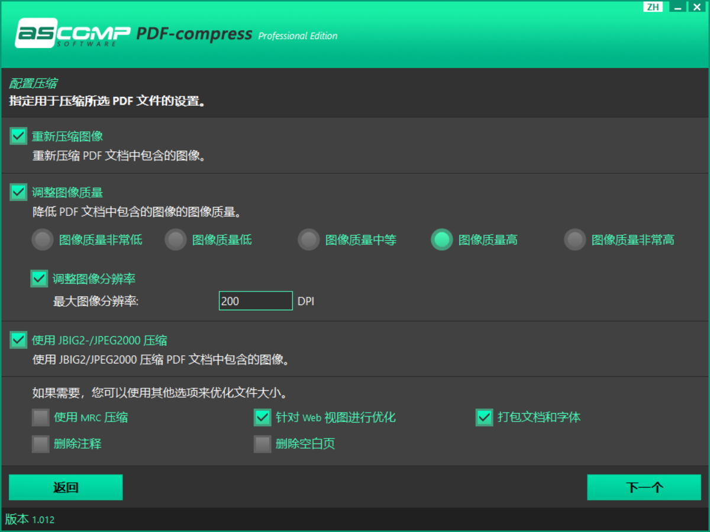Uncheck the 打包文档和字体 option
The image size is (710, 532).
tap(485, 418)
